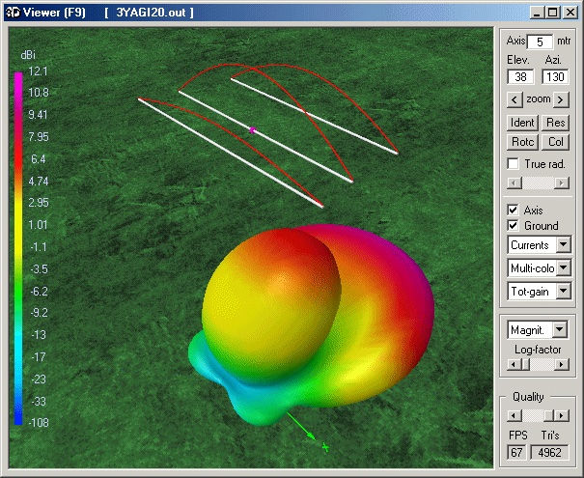Image resolution: width=584 pixels, height=478 pixels.
Task: Click the Quality slider right arrow
Action: pos(562,415)
